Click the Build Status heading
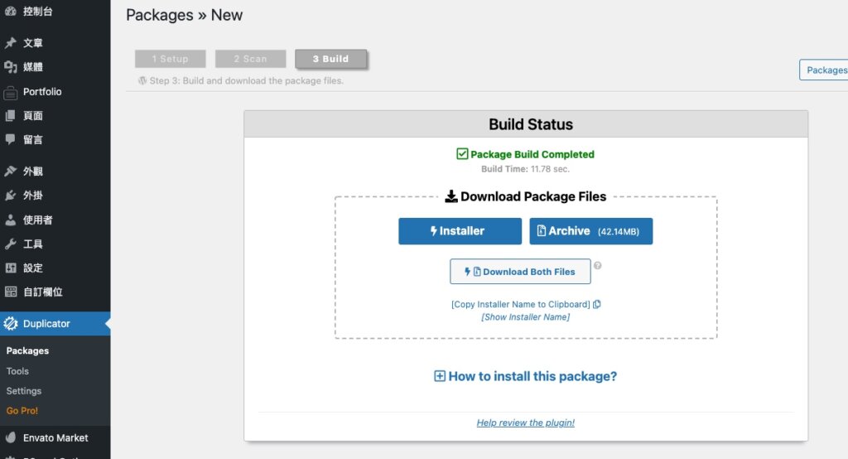848x459 pixels. [x=531, y=124]
